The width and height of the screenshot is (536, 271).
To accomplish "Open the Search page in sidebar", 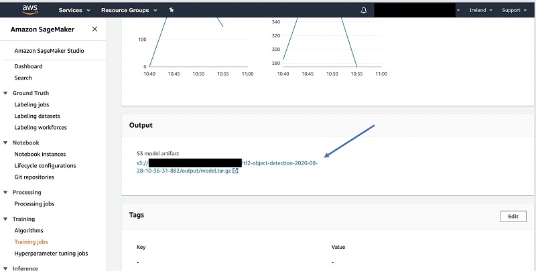I will [23, 78].
